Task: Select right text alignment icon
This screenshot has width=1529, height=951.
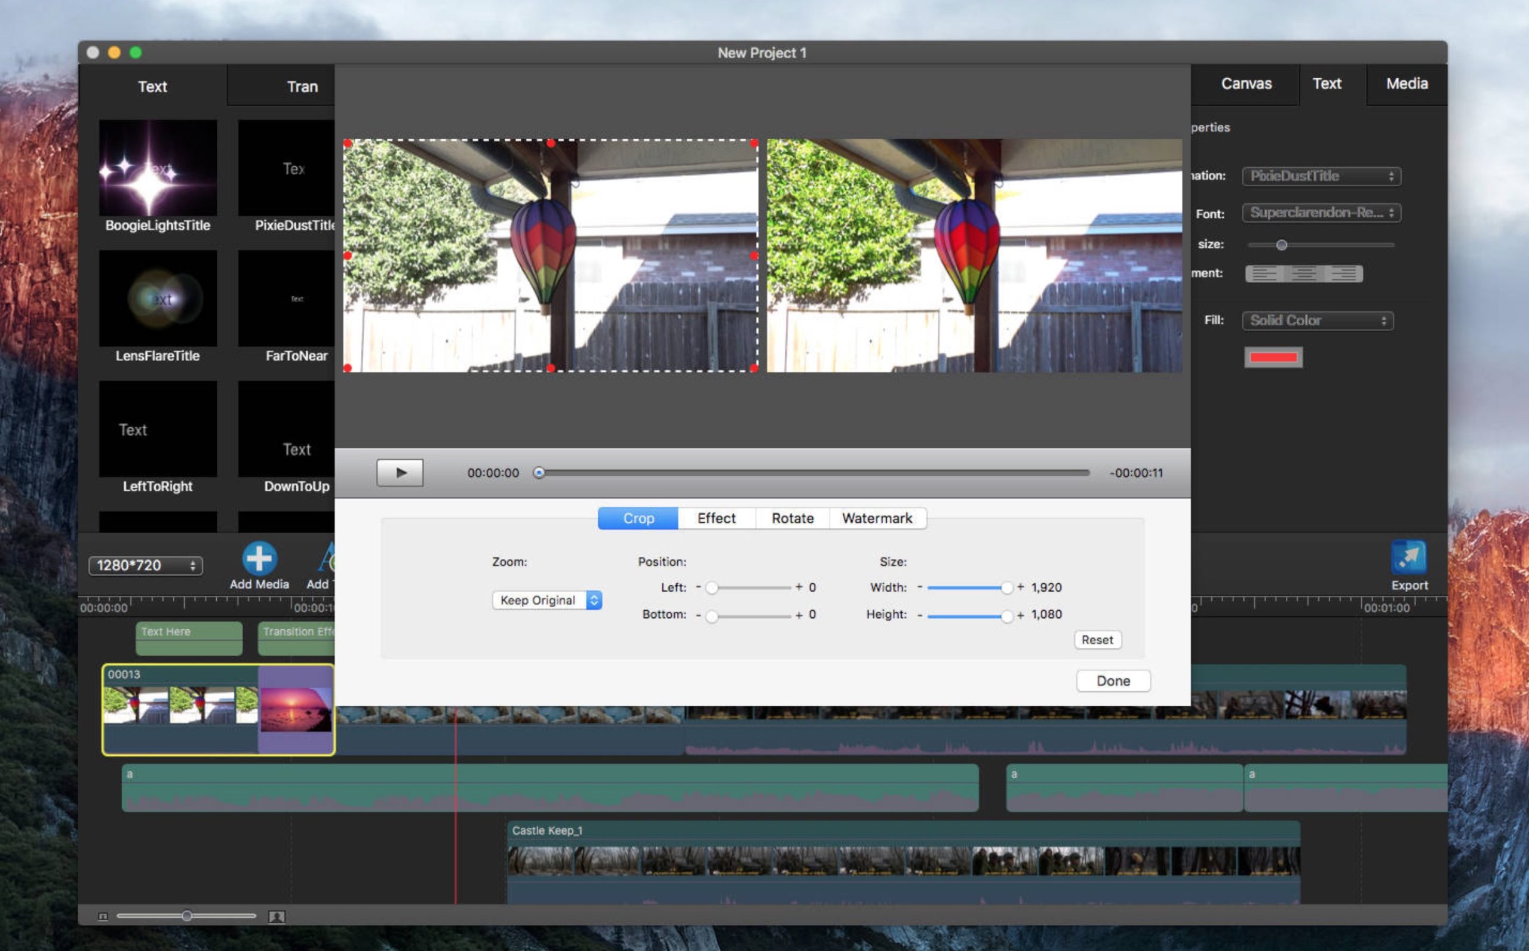Action: point(1343,273)
